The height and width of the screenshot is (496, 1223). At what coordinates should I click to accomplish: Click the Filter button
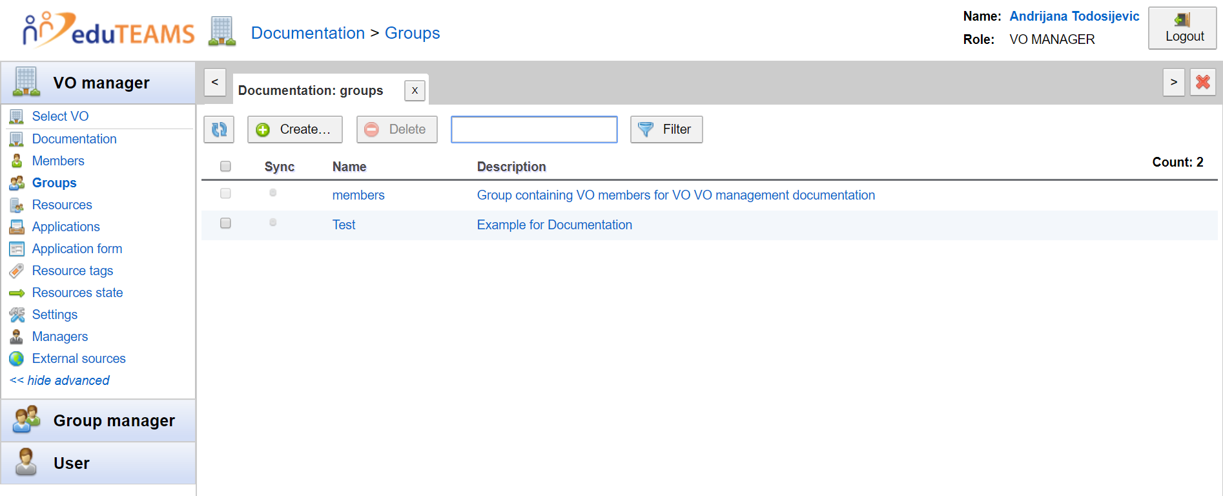pyautogui.click(x=666, y=129)
